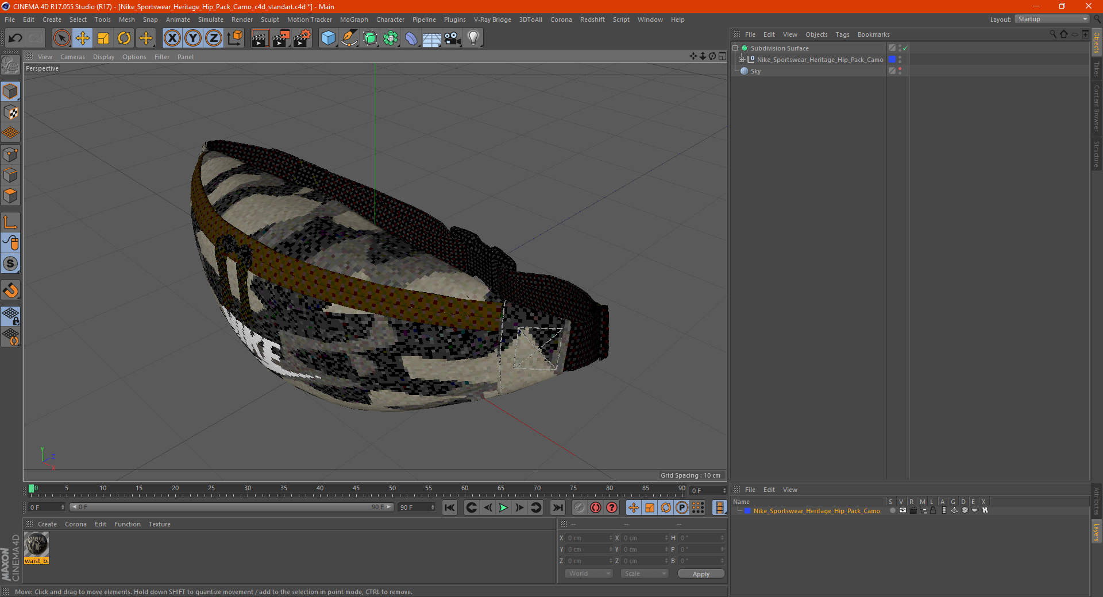Open the MoGraph menu
1103x597 pixels.
(x=354, y=20)
